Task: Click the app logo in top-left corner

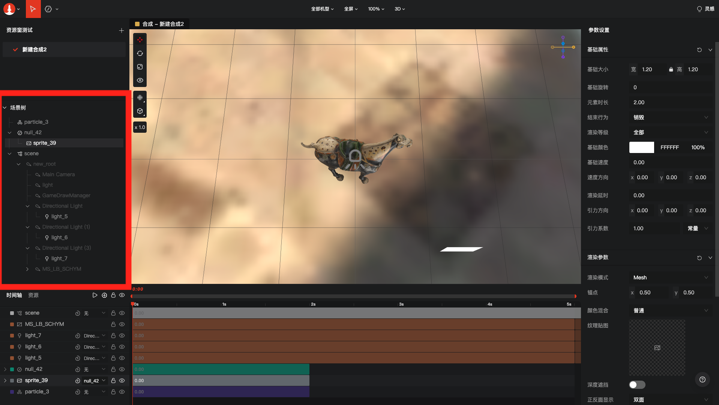Action: tap(9, 9)
